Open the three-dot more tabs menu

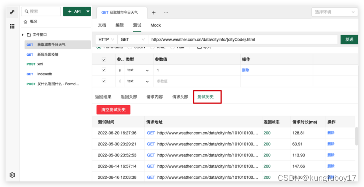(x=166, y=13)
